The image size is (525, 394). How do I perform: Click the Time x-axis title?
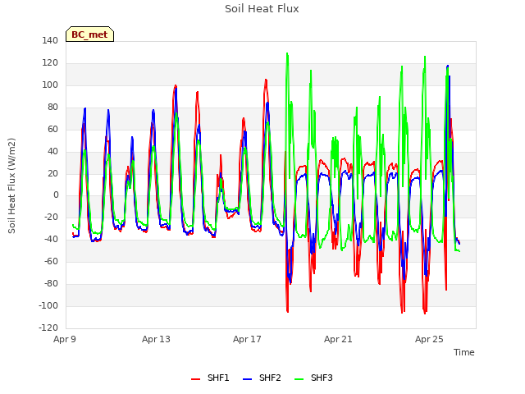(463, 352)
